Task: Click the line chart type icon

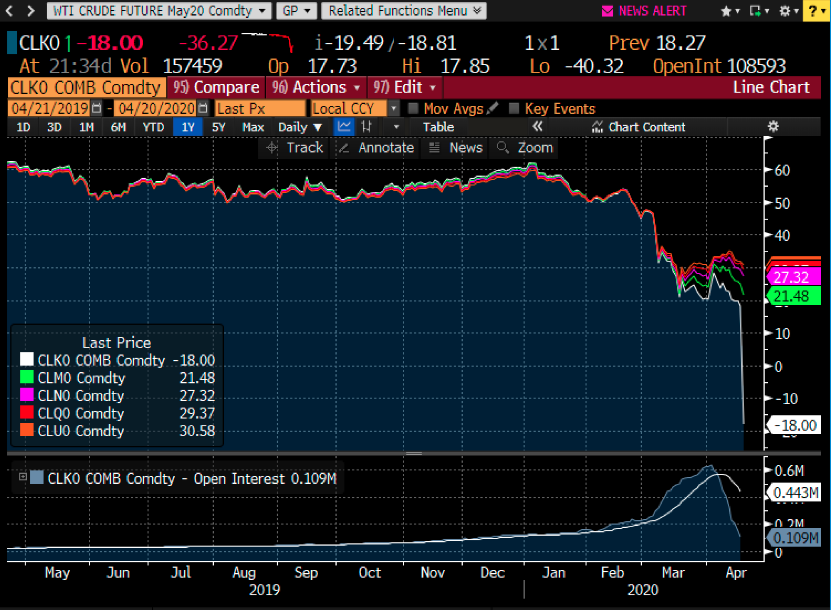Action: click(344, 127)
